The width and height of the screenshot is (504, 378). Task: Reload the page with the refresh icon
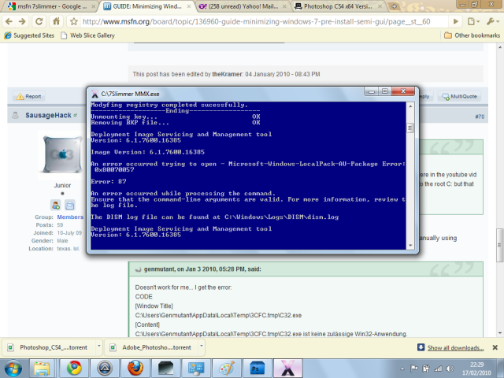pyautogui.click(x=39, y=21)
